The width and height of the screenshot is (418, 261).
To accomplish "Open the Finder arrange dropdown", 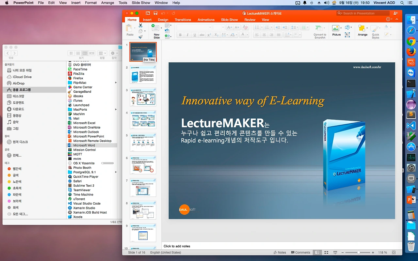I will point(102,53).
